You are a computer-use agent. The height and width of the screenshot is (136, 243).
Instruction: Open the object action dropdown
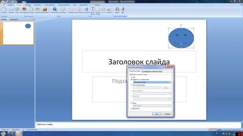(x=170, y=99)
